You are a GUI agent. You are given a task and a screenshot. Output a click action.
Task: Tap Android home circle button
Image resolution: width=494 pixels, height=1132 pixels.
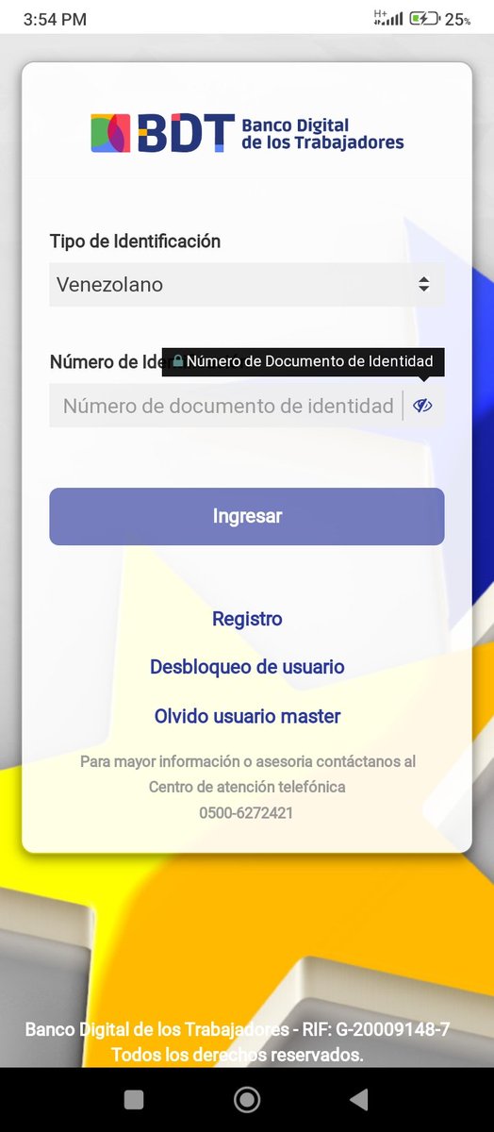[247, 1099]
